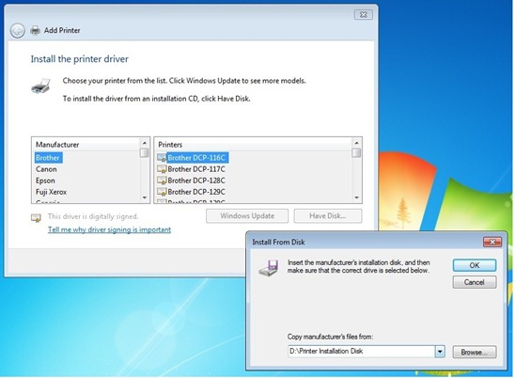Image resolution: width=515 pixels, height=378 pixels.
Task: Click the Have Disk... button
Action: [328, 216]
